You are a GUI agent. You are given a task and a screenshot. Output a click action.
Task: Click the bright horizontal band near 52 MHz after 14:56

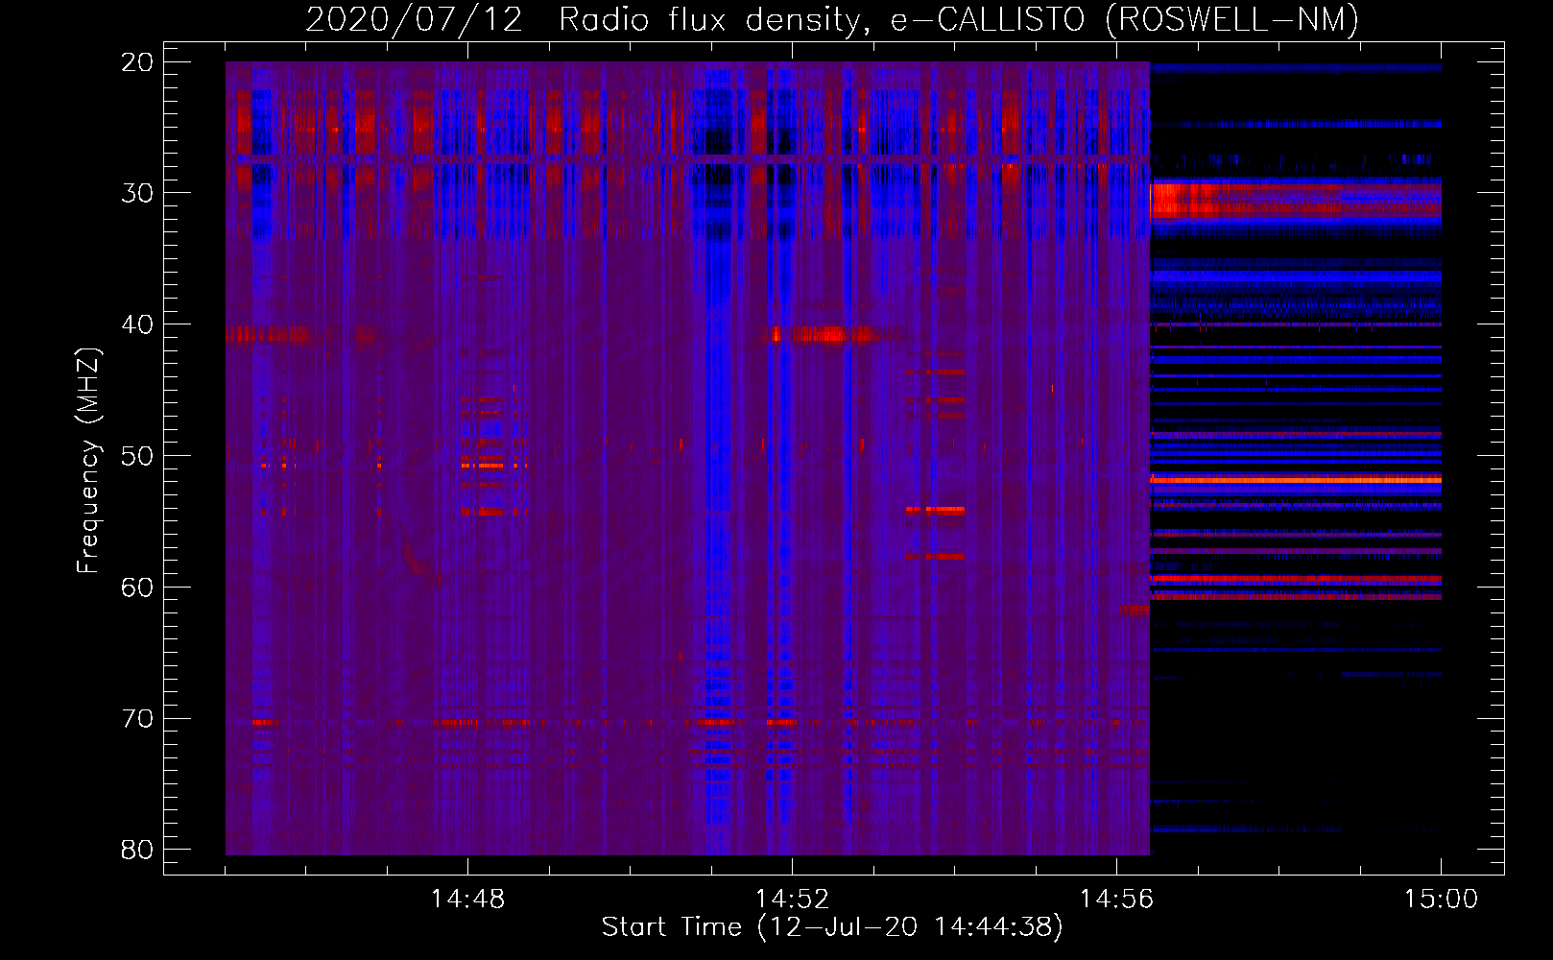pyautogui.click(x=1296, y=479)
